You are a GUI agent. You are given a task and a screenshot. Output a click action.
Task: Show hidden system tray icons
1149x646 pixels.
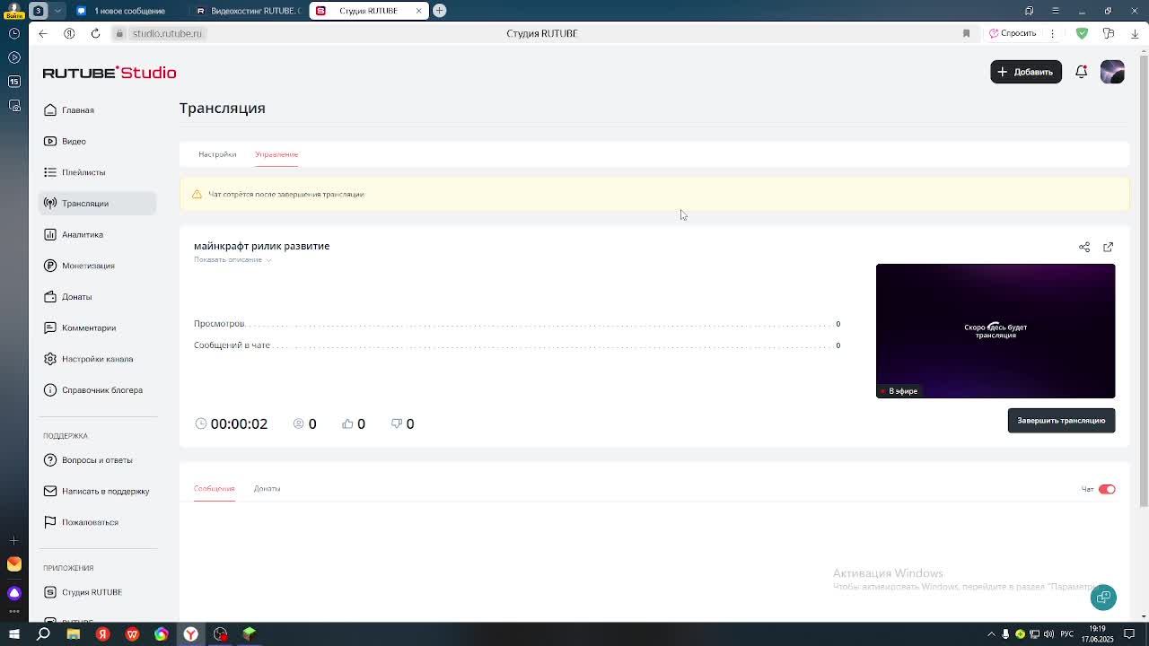[x=991, y=634]
